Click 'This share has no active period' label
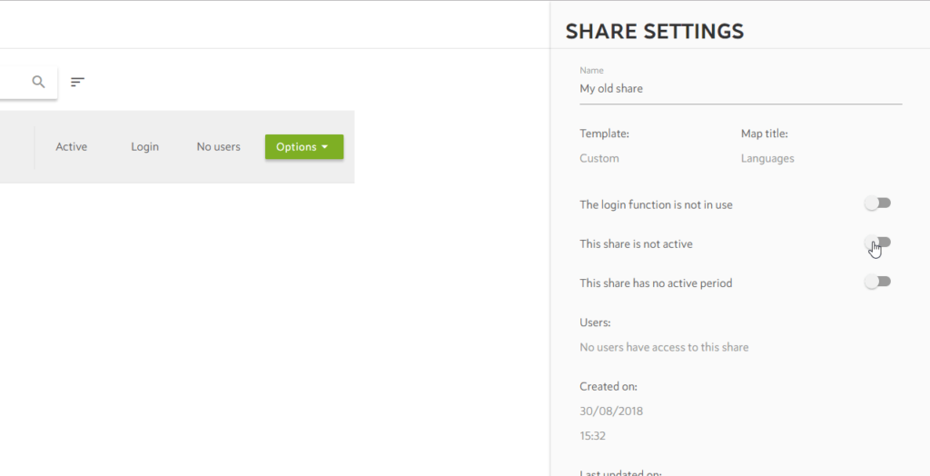The height and width of the screenshot is (476, 930). [656, 283]
